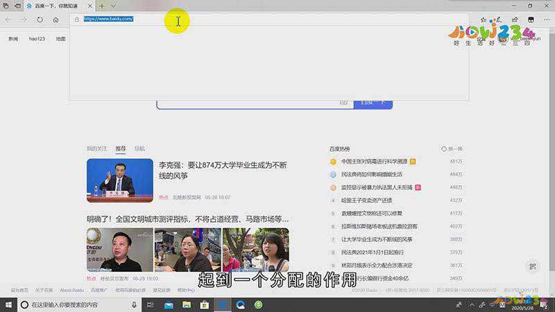
Task: Click the extension icon beside the menu
Action: pos(531,20)
